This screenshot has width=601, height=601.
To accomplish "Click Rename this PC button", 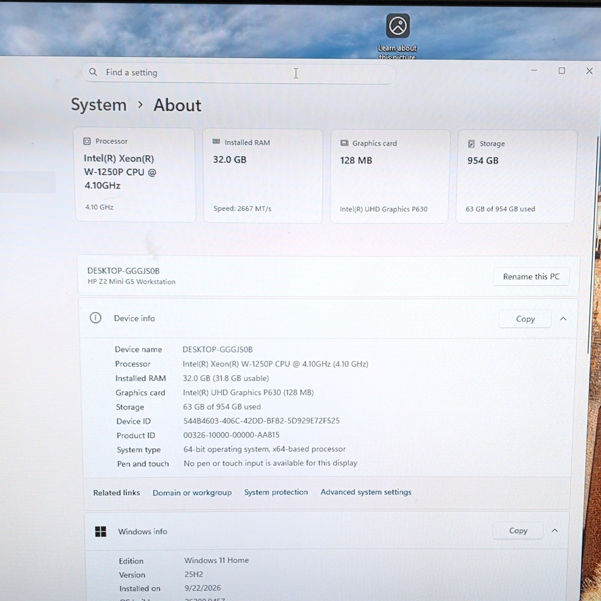I will (x=531, y=276).
